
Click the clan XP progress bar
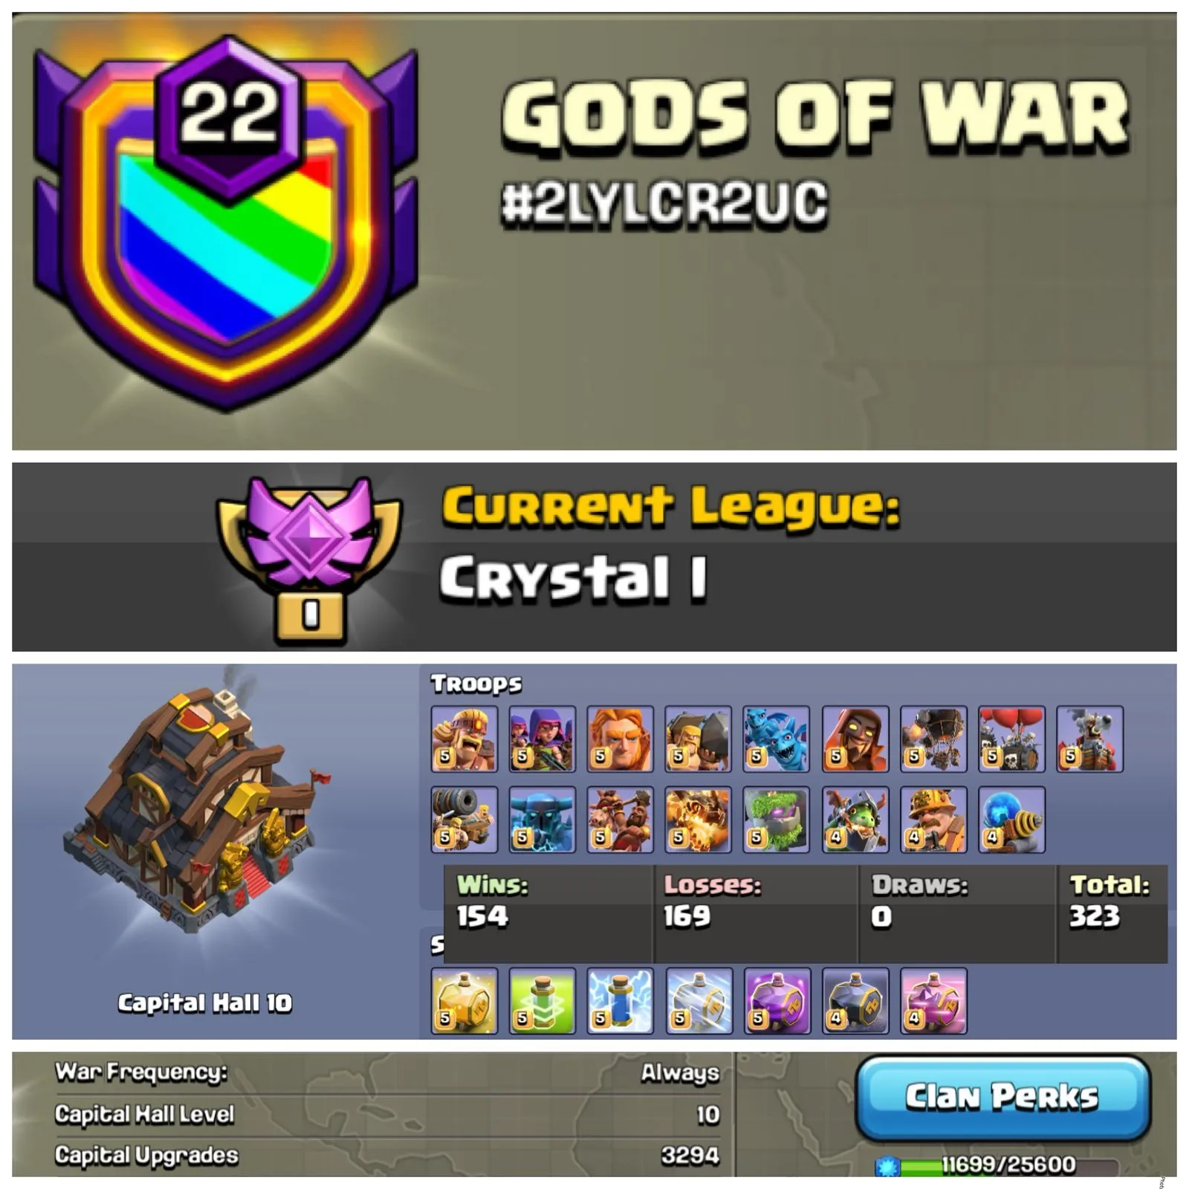(996, 1165)
